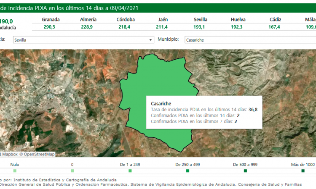
Task: Select the Jaén province column
Action: click(x=163, y=23)
